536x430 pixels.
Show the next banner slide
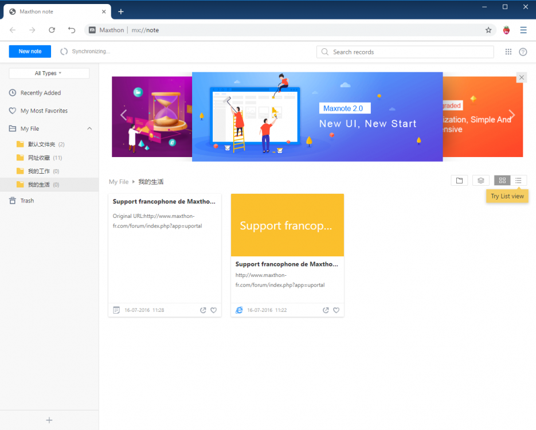(x=511, y=114)
